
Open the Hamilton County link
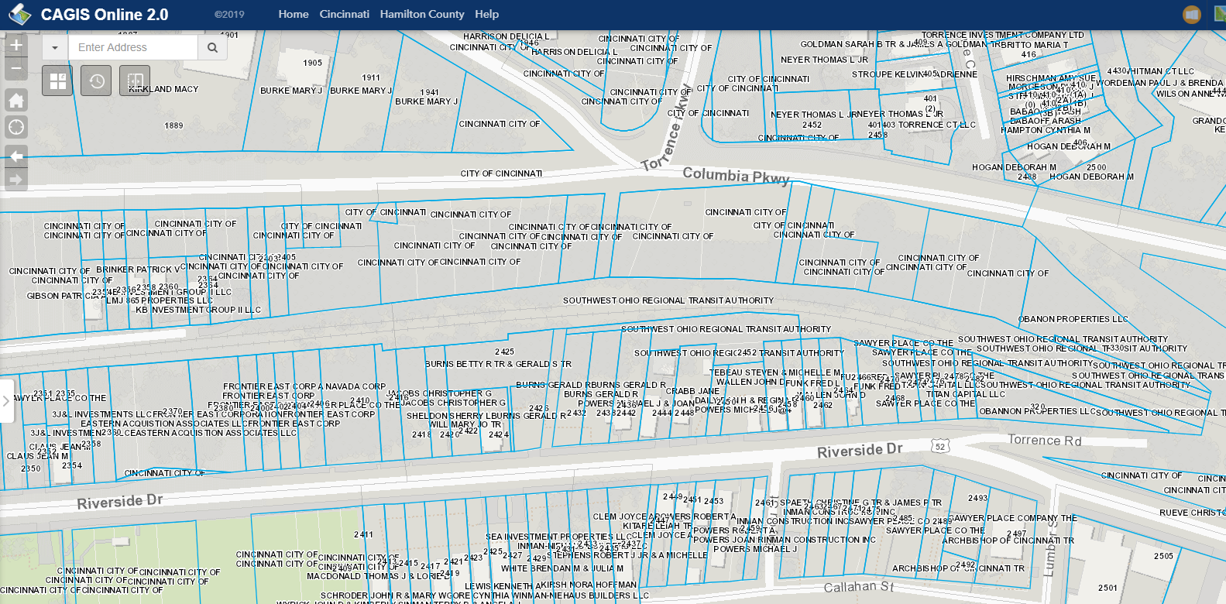(x=422, y=14)
